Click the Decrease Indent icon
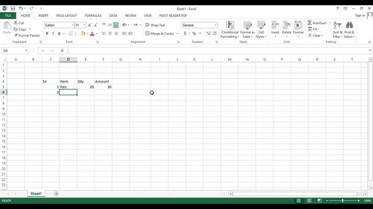 tap(124, 34)
